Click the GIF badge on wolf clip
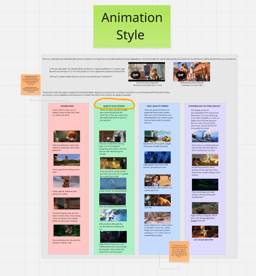This screenshot has width=256, height=276. coord(135,75)
